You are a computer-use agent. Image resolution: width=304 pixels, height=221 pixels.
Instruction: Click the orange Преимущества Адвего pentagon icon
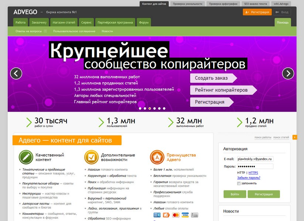[x=157, y=157]
